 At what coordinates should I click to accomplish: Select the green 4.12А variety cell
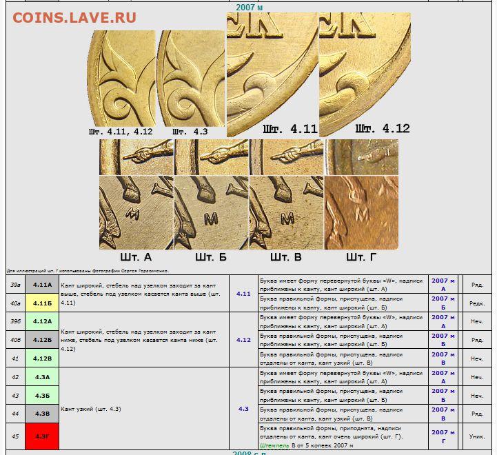pyautogui.click(x=42, y=321)
